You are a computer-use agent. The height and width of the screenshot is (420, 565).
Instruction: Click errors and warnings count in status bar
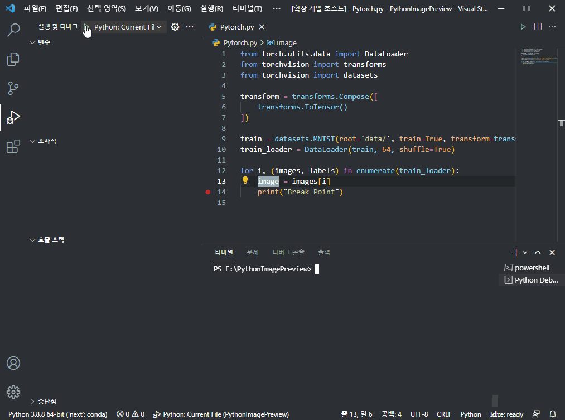(x=131, y=414)
